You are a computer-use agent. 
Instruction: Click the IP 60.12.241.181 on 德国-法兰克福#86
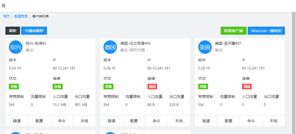[159, 68]
